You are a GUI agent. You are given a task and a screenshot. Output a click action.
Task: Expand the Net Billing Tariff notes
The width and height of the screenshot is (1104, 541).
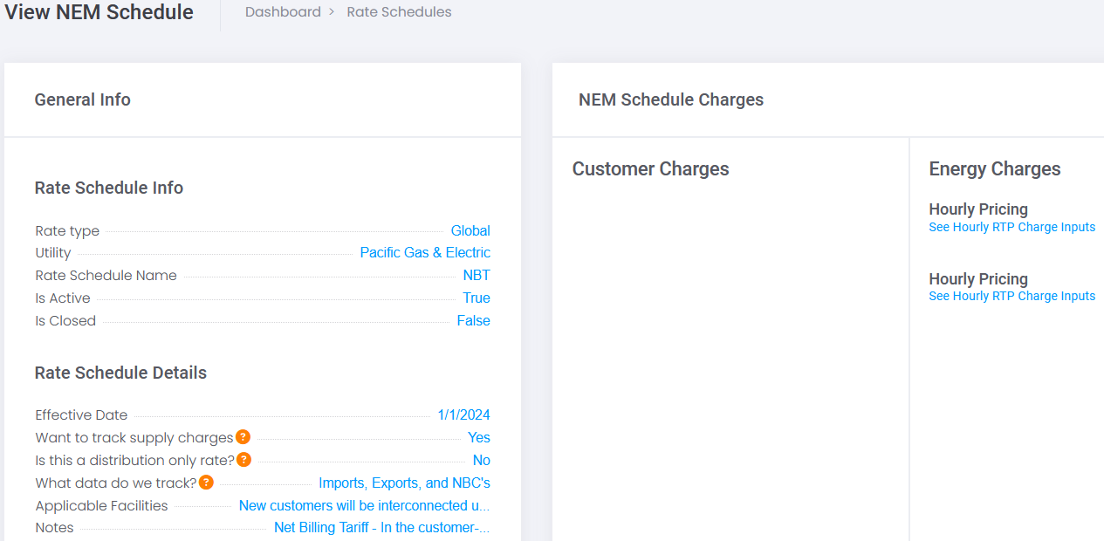381,527
